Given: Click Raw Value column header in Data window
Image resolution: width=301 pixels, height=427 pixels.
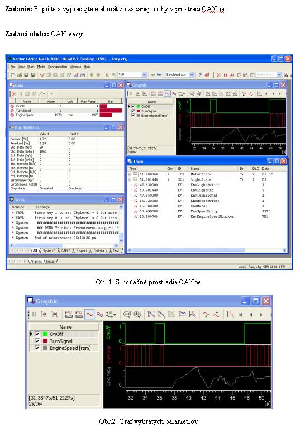Looking at the screenshot, I should [x=88, y=101].
